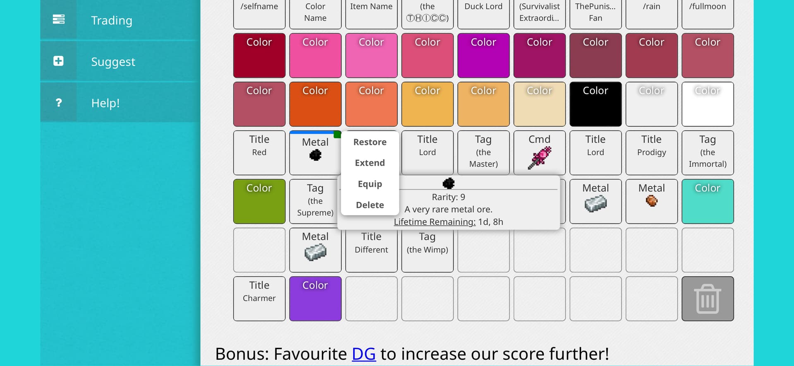Select the Metal black ore item
794x366 pixels.
point(315,153)
